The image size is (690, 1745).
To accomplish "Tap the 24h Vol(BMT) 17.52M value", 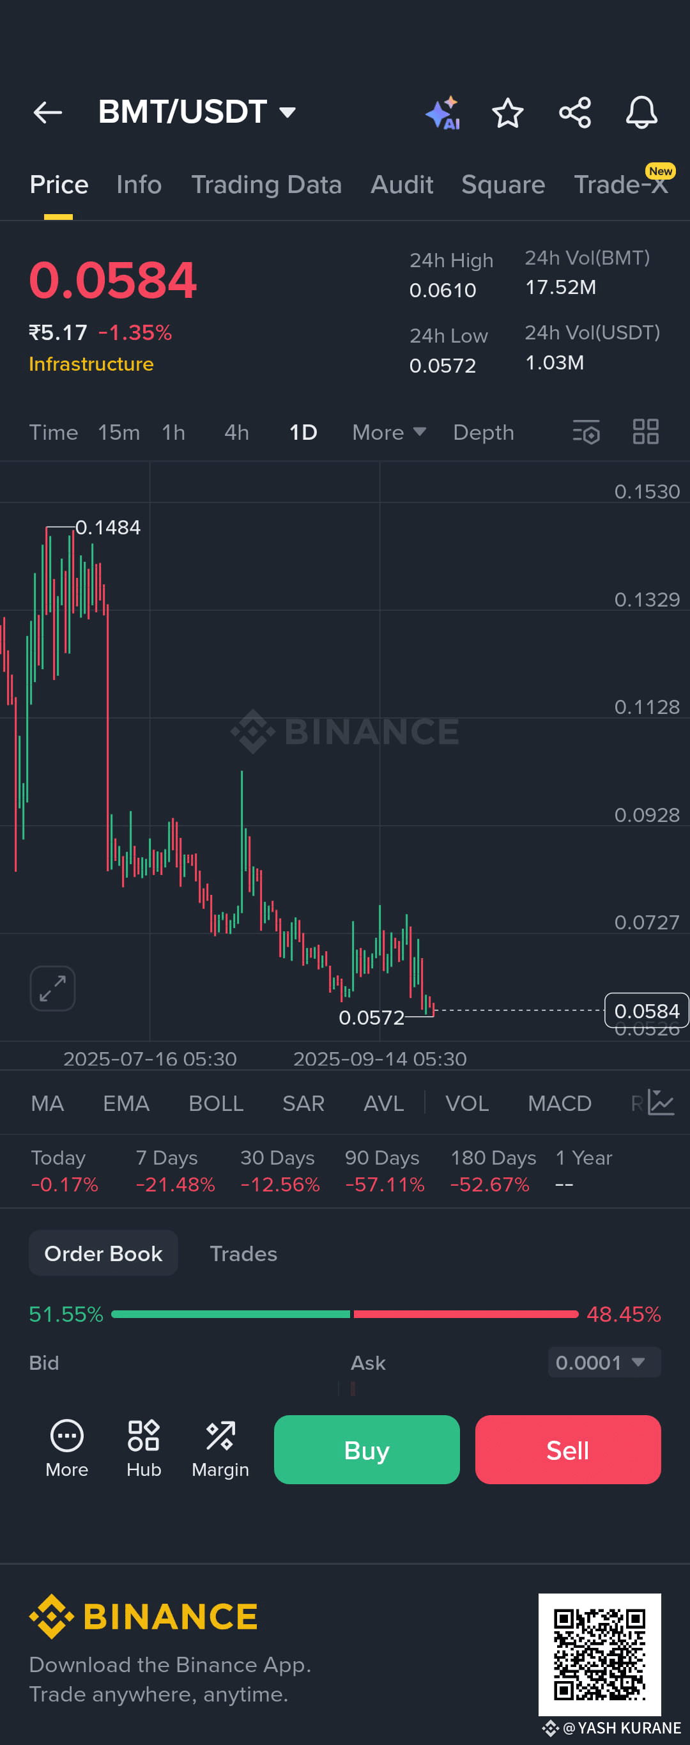I will pos(561,287).
